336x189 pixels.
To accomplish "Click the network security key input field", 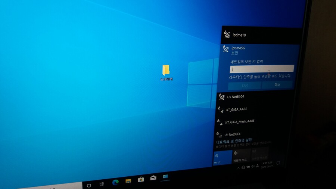I will [261, 69].
